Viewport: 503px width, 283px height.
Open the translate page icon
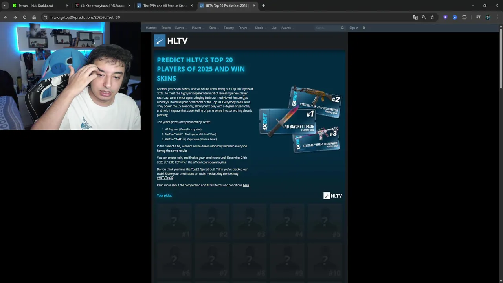click(x=415, y=17)
